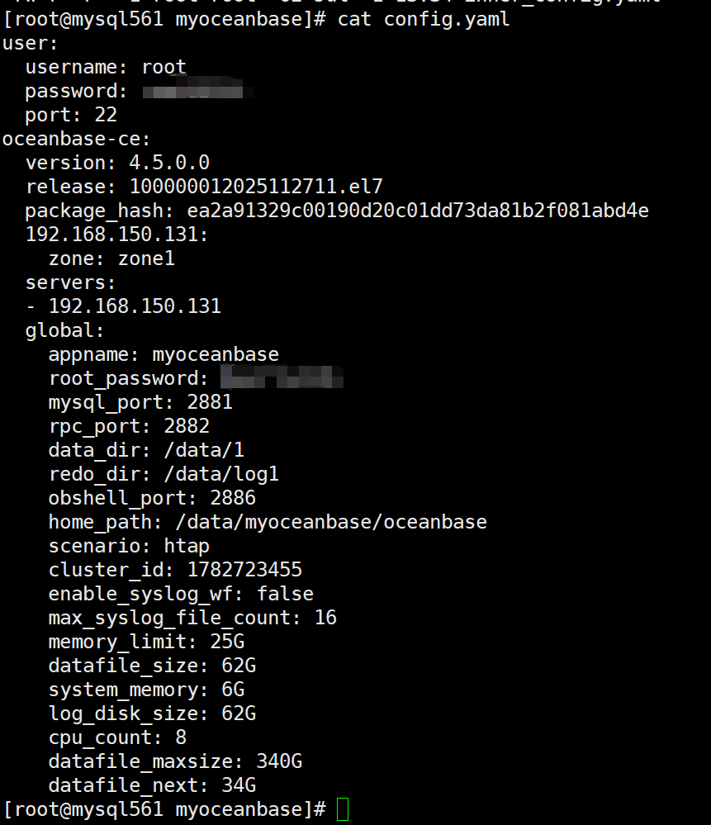Click the servers list entry 192.168.150.131
711x825 pixels.
[135, 306]
